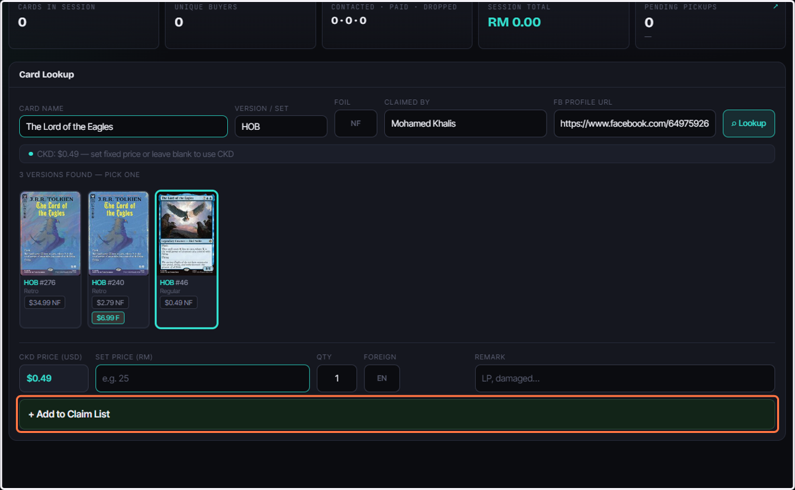Click the Pending Pickups count
795x490 pixels.
point(649,23)
